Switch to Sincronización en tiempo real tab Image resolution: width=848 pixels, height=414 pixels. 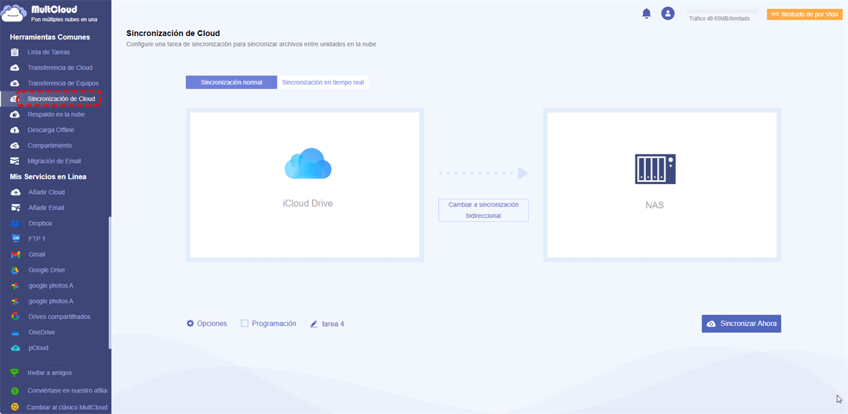[323, 83]
